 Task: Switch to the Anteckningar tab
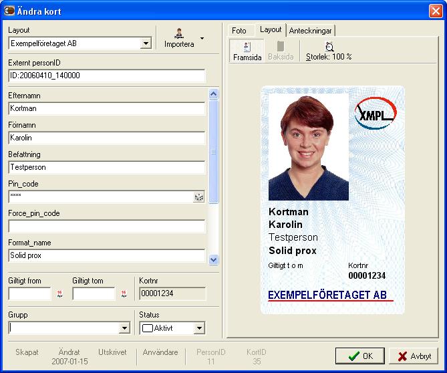coord(311,31)
